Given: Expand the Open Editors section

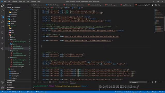Looking at the screenshot, I should point(11,80).
